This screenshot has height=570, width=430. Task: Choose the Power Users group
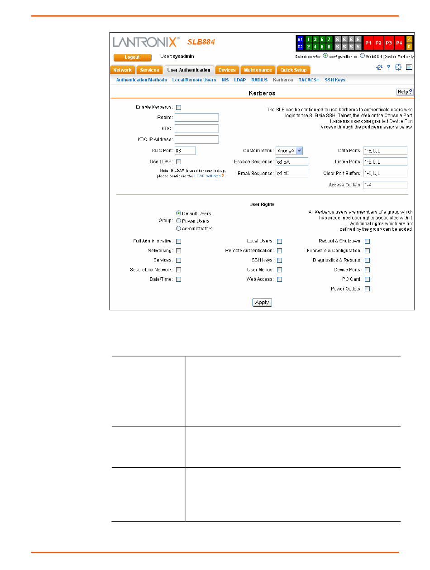click(x=178, y=221)
